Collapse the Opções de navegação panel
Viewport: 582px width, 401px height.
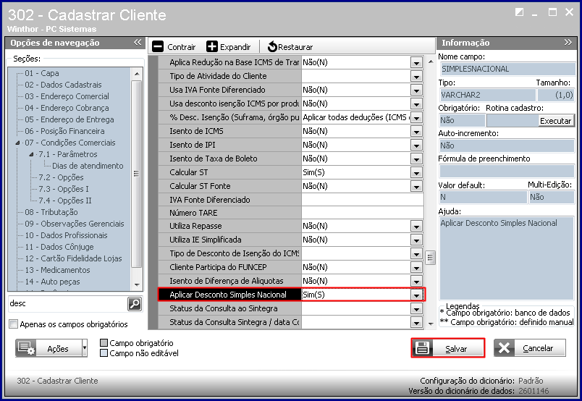[x=138, y=42]
